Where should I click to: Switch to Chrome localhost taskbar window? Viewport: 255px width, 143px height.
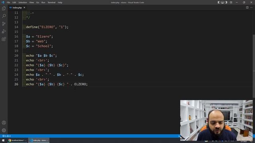[x=17, y=140]
